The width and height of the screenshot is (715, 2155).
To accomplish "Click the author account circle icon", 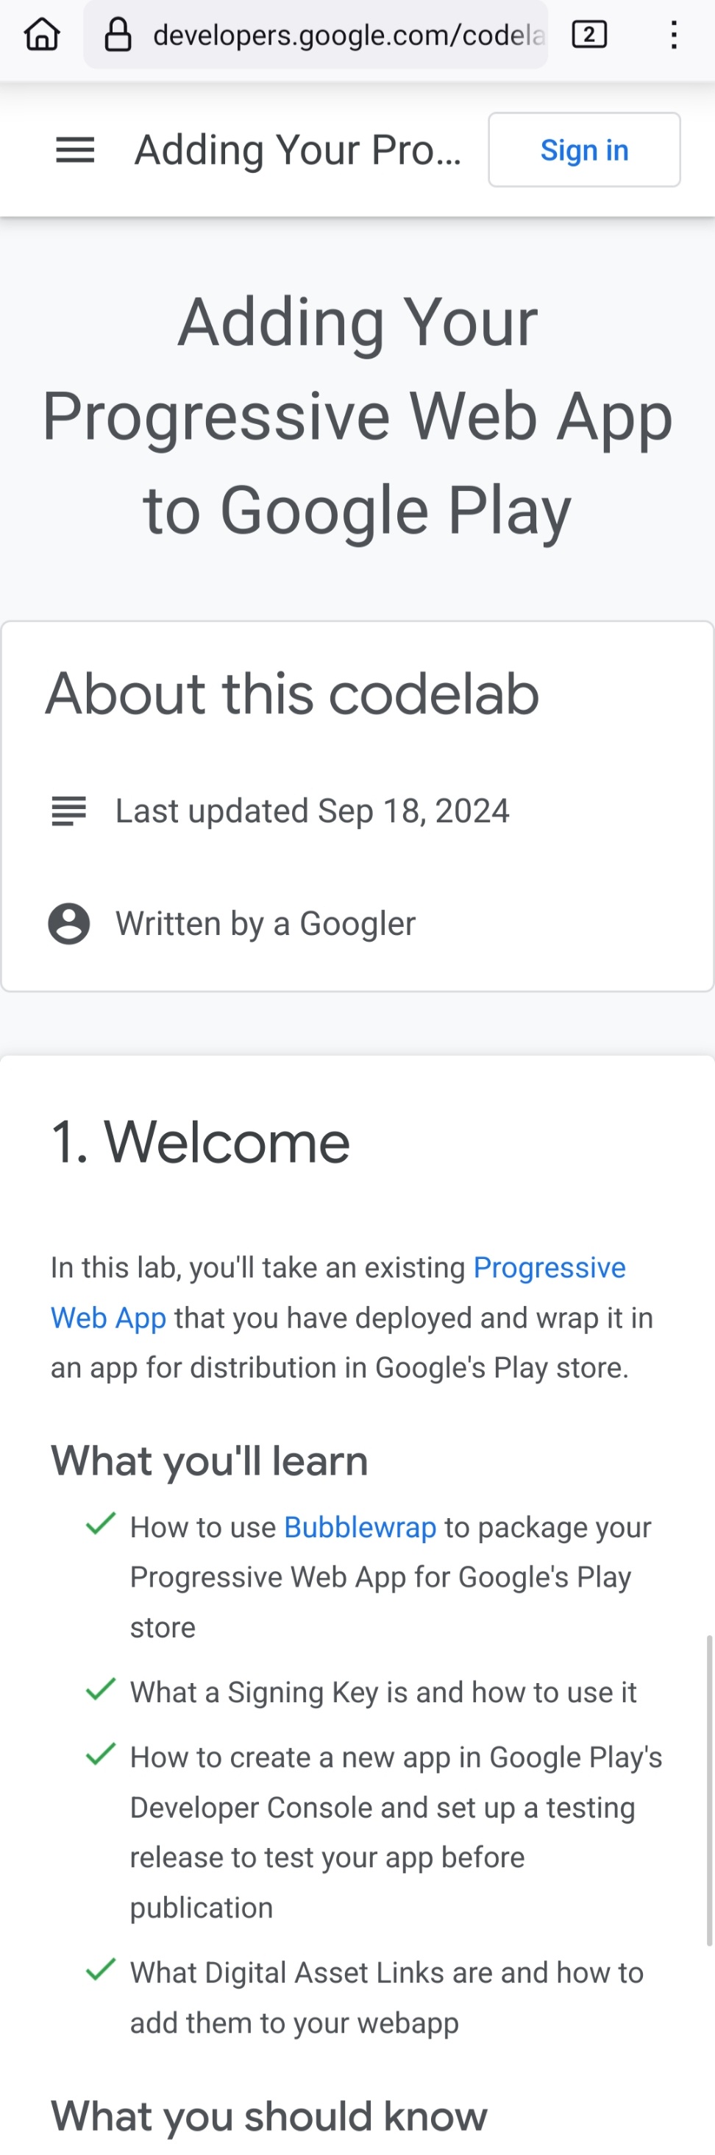I will (68, 923).
